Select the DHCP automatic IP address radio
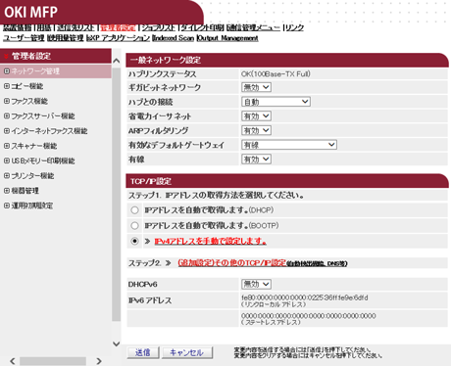This screenshot has height=366, width=451. 134,210
